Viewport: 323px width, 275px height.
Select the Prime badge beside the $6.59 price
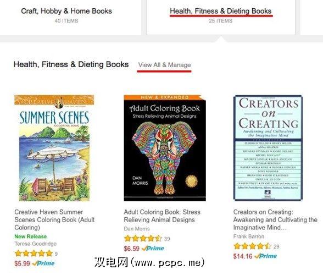coord(153,248)
